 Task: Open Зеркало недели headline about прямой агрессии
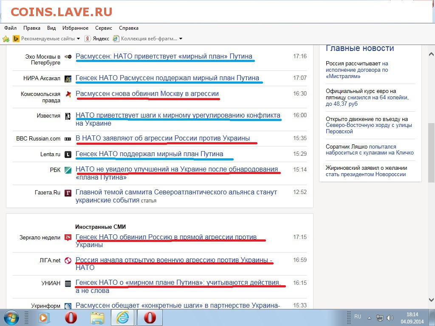click(166, 241)
